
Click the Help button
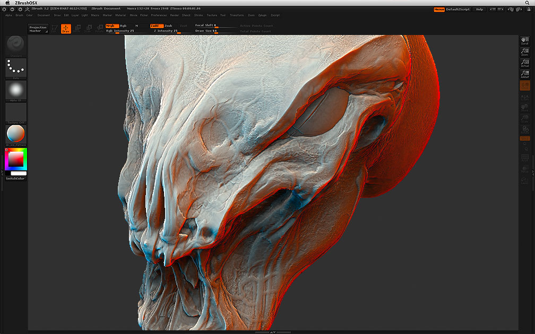(479, 9)
